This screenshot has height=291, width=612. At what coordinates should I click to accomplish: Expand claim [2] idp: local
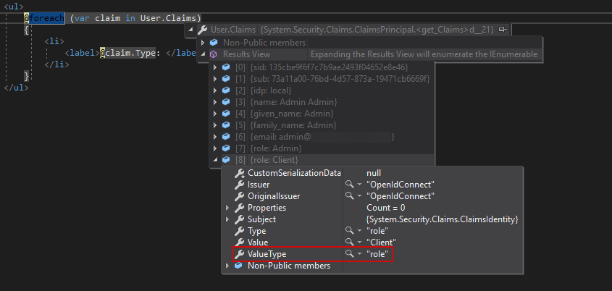[x=214, y=90]
